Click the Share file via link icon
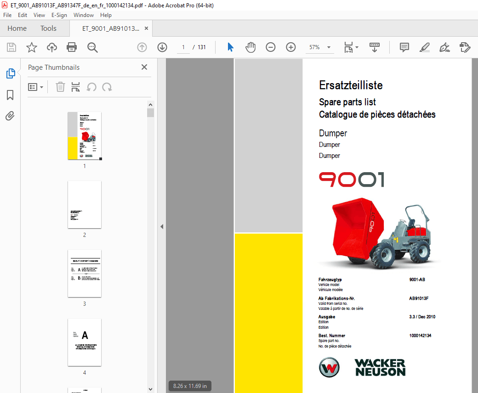 pos(51,47)
